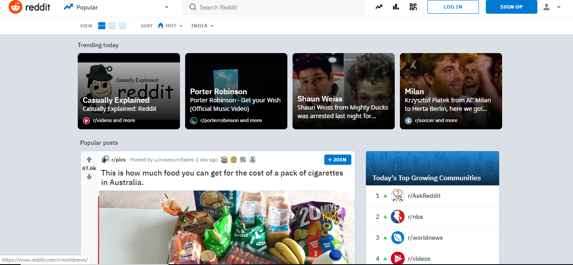Open the Milan trending card
This screenshot has height=265, width=573.
tap(451, 91)
